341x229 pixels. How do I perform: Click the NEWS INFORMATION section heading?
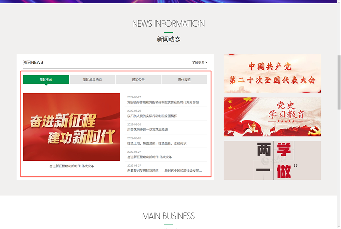pyautogui.click(x=169, y=24)
